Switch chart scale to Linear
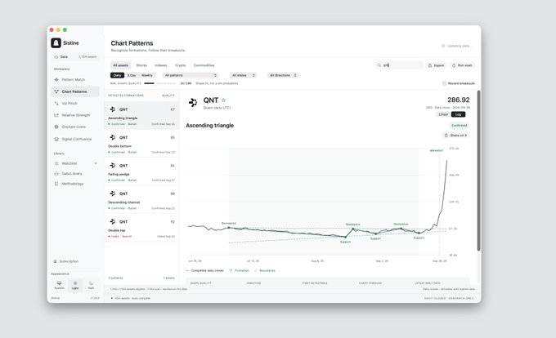Viewport: 556px width, 338px height. (x=443, y=114)
